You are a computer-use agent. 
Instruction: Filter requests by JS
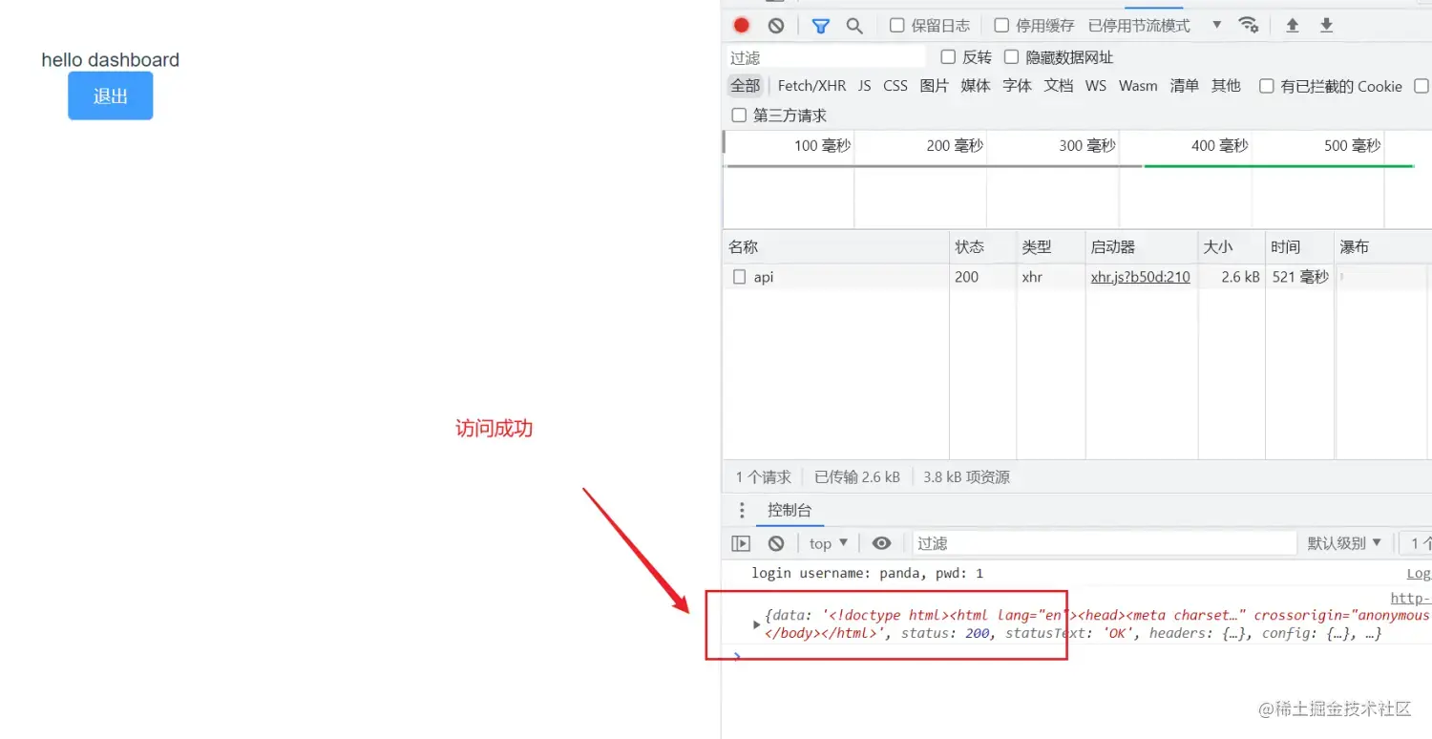pyautogui.click(x=864, y=86)
